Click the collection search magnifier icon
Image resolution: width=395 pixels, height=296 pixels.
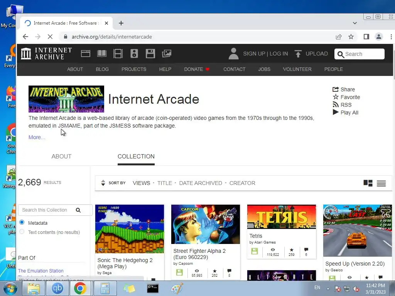tap(78, 210)
